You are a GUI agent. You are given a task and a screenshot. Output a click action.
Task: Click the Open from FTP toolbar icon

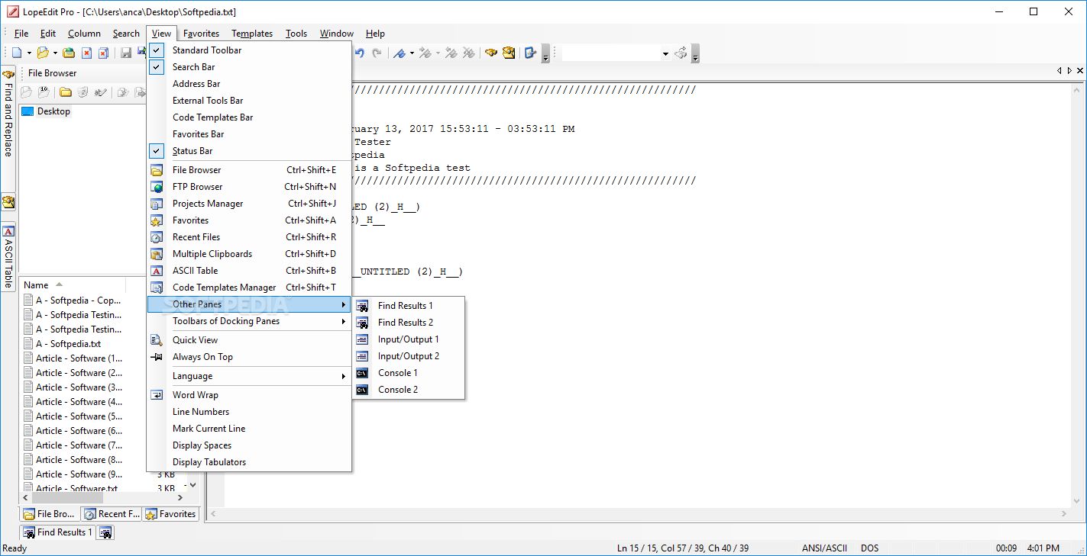(69, 53)
